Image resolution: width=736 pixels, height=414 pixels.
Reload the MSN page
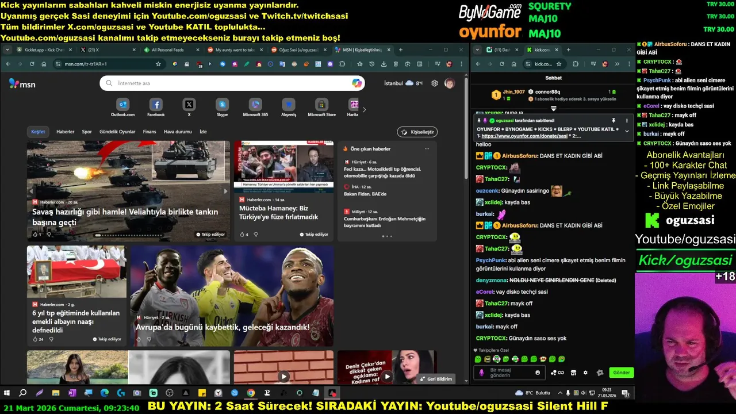click(32, 64)
